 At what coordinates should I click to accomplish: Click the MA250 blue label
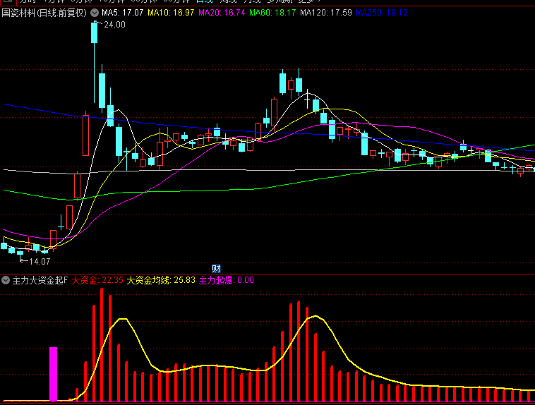coord(381,13)
